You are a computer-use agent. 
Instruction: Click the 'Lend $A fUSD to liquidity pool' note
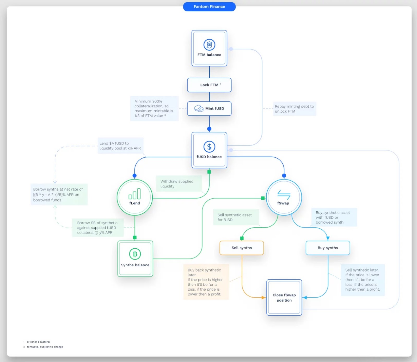tap(120, 146)
